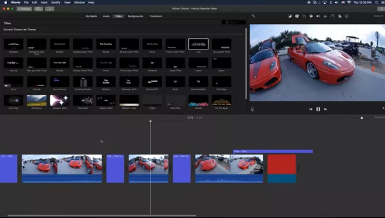This screenshot has width=385, height=218.
Task: Open noise reduction and equalizer icon
Action: [325, 16]
